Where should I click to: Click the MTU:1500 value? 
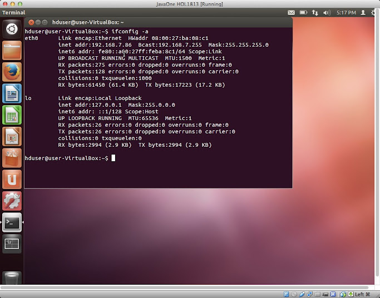[178, 58]
